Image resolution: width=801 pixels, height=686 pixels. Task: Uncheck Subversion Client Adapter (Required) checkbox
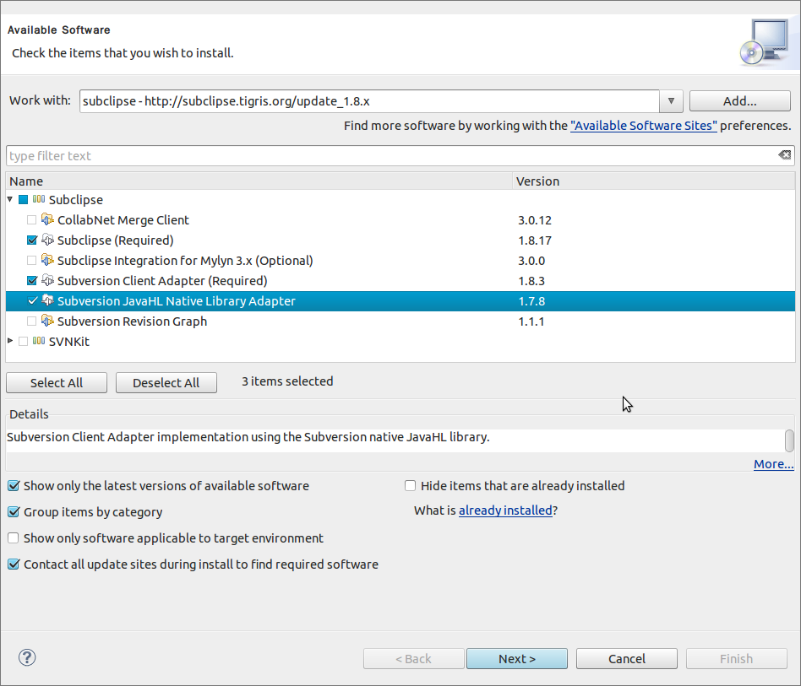coord(31,280)
